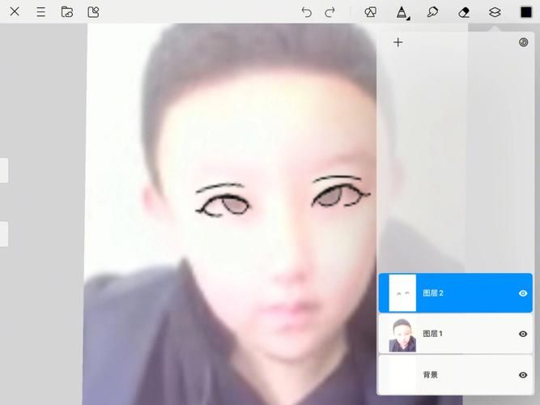Viewport: 540px width, 405px height.
Task: Click the 图层 2 layer thumbnail
Action: [x=402, y=293]
